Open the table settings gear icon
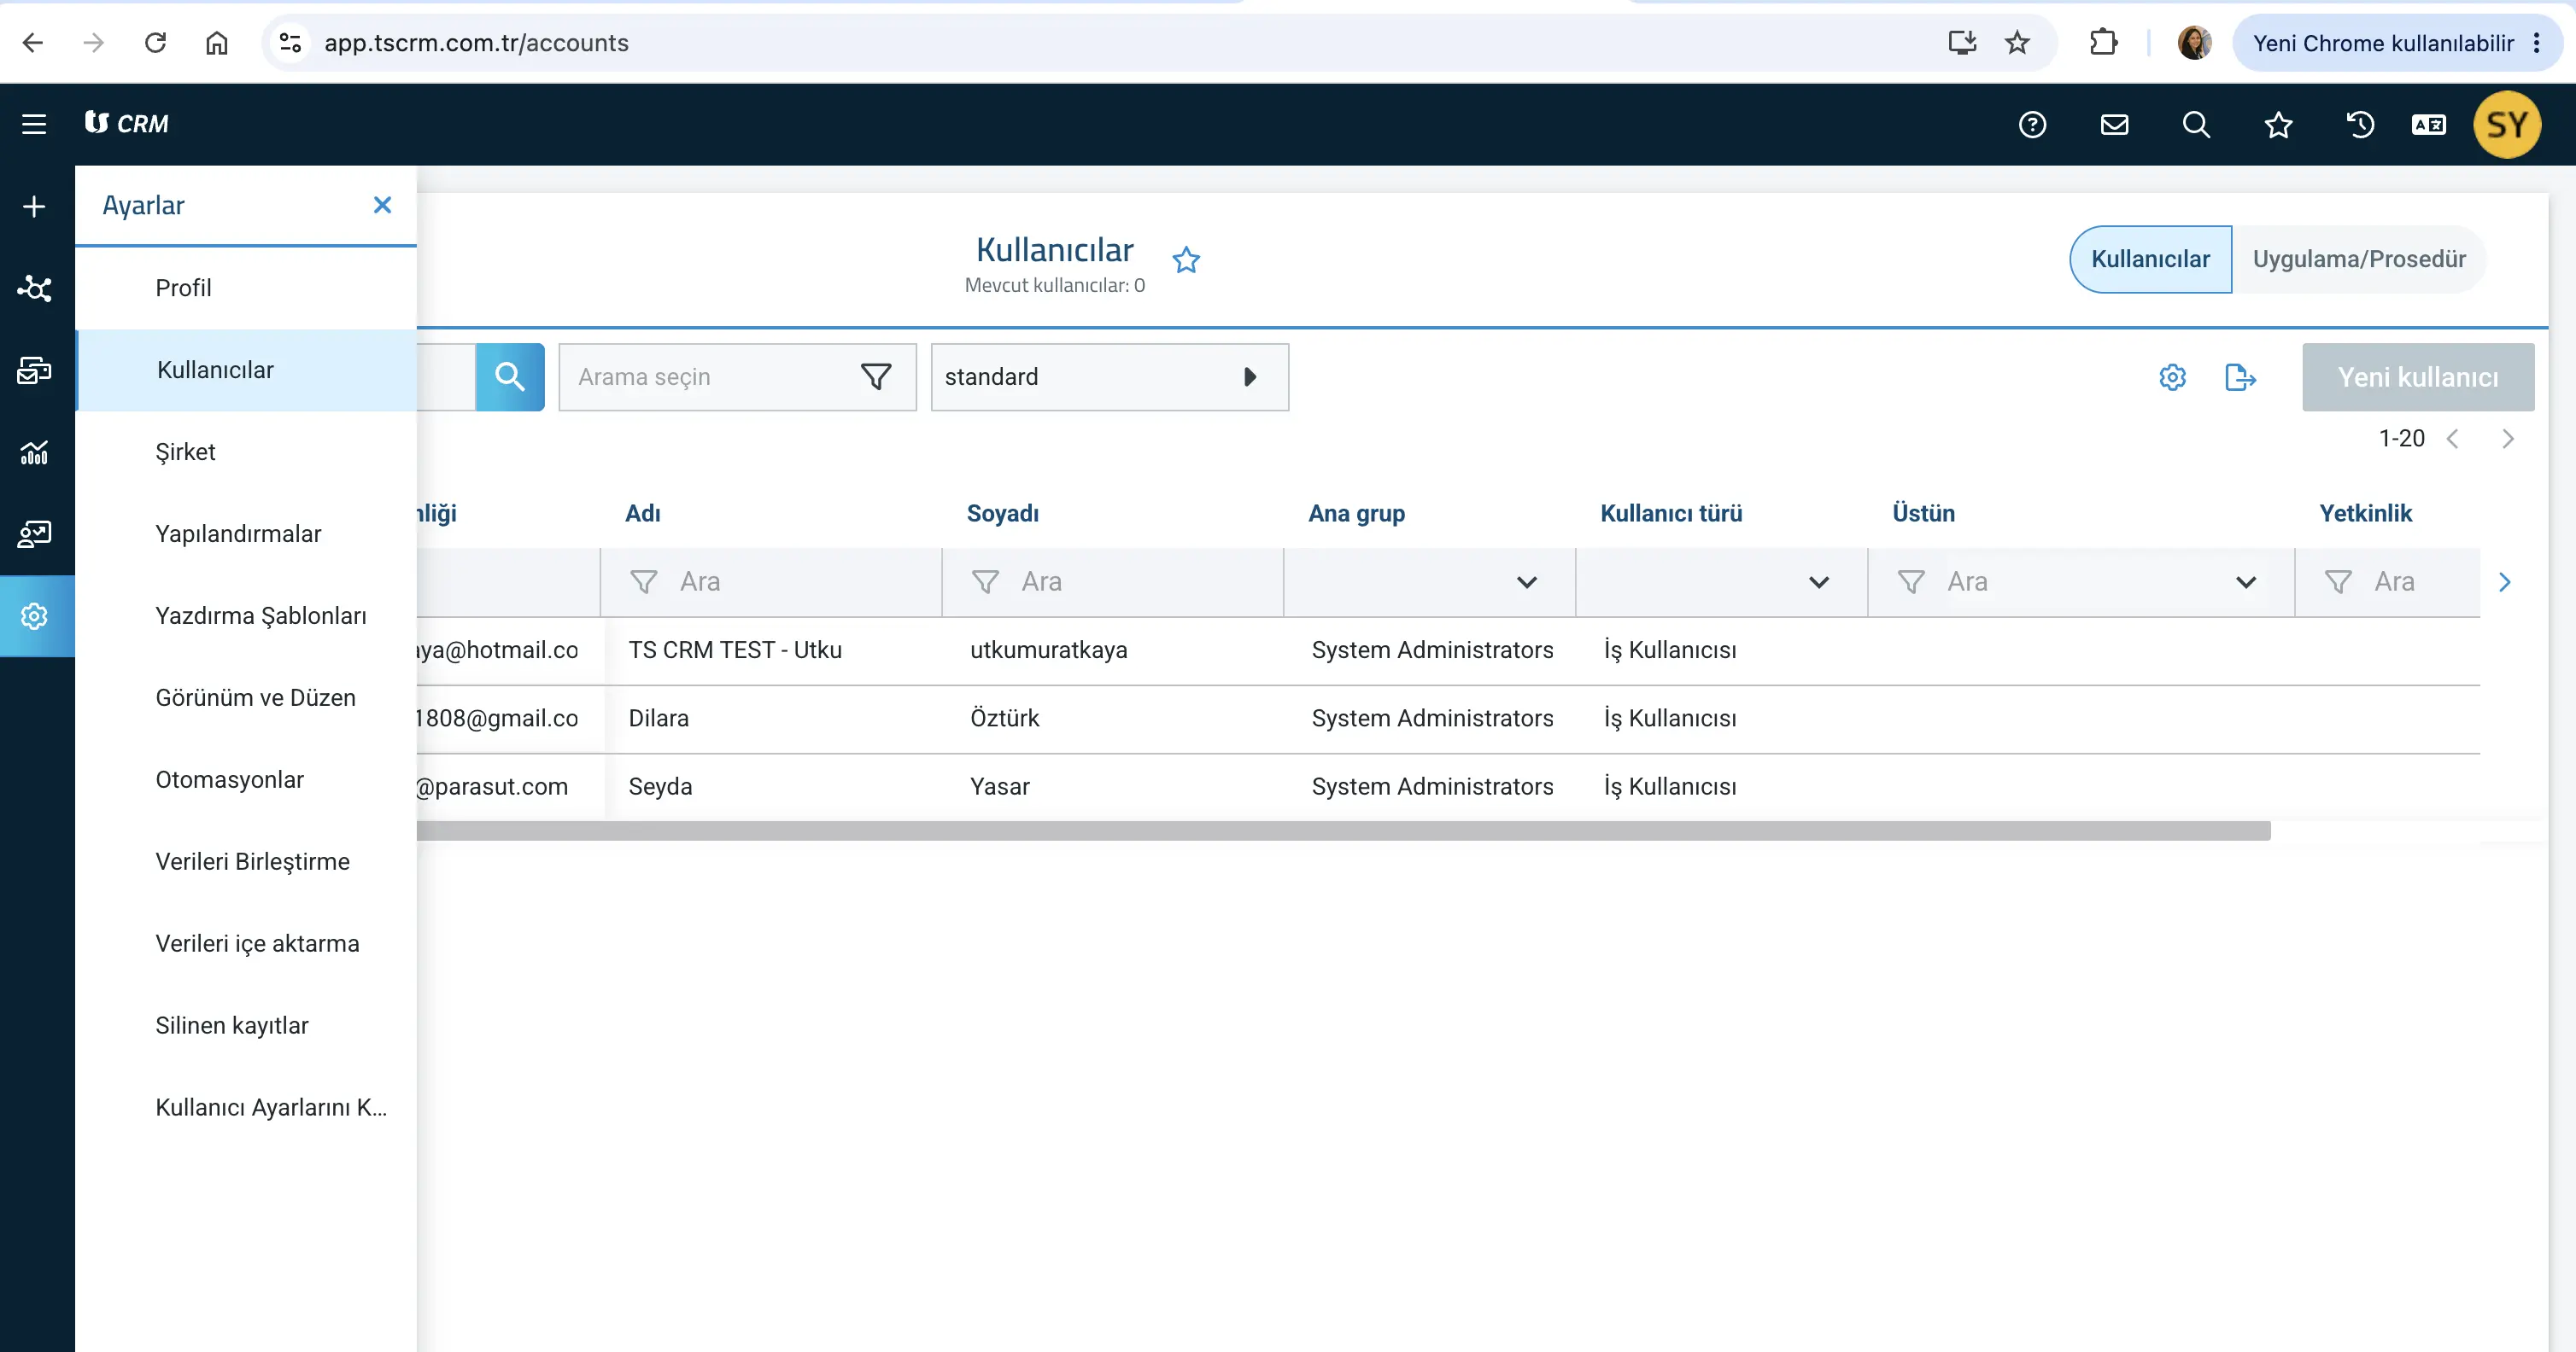 [x=2172, y=376]
